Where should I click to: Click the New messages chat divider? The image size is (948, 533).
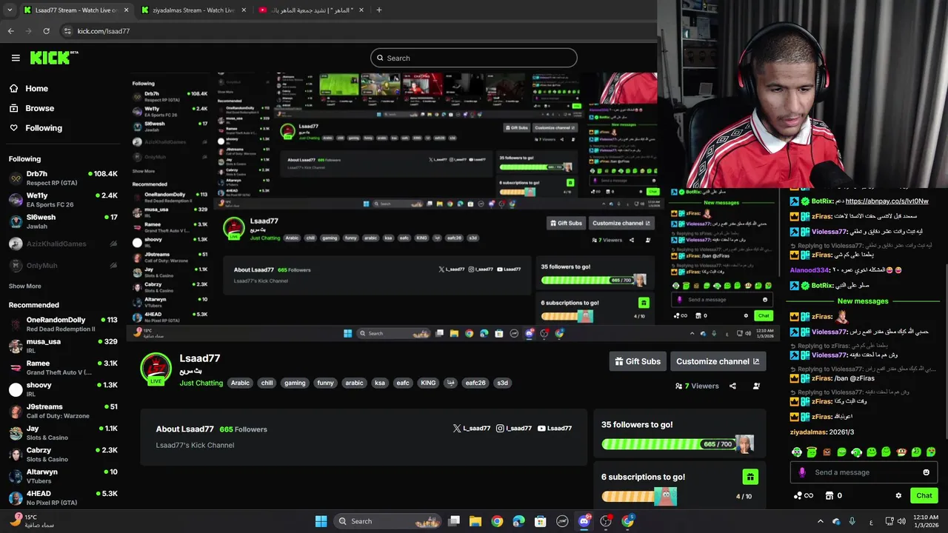(862, 301)
